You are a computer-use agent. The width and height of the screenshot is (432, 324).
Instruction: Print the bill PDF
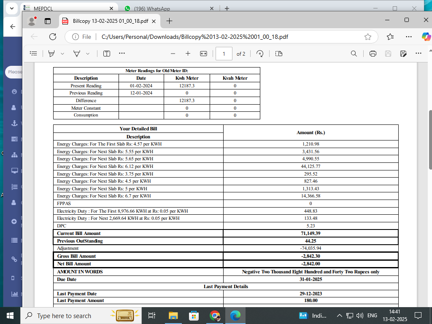pyautogui.click(x=373, y=54)
